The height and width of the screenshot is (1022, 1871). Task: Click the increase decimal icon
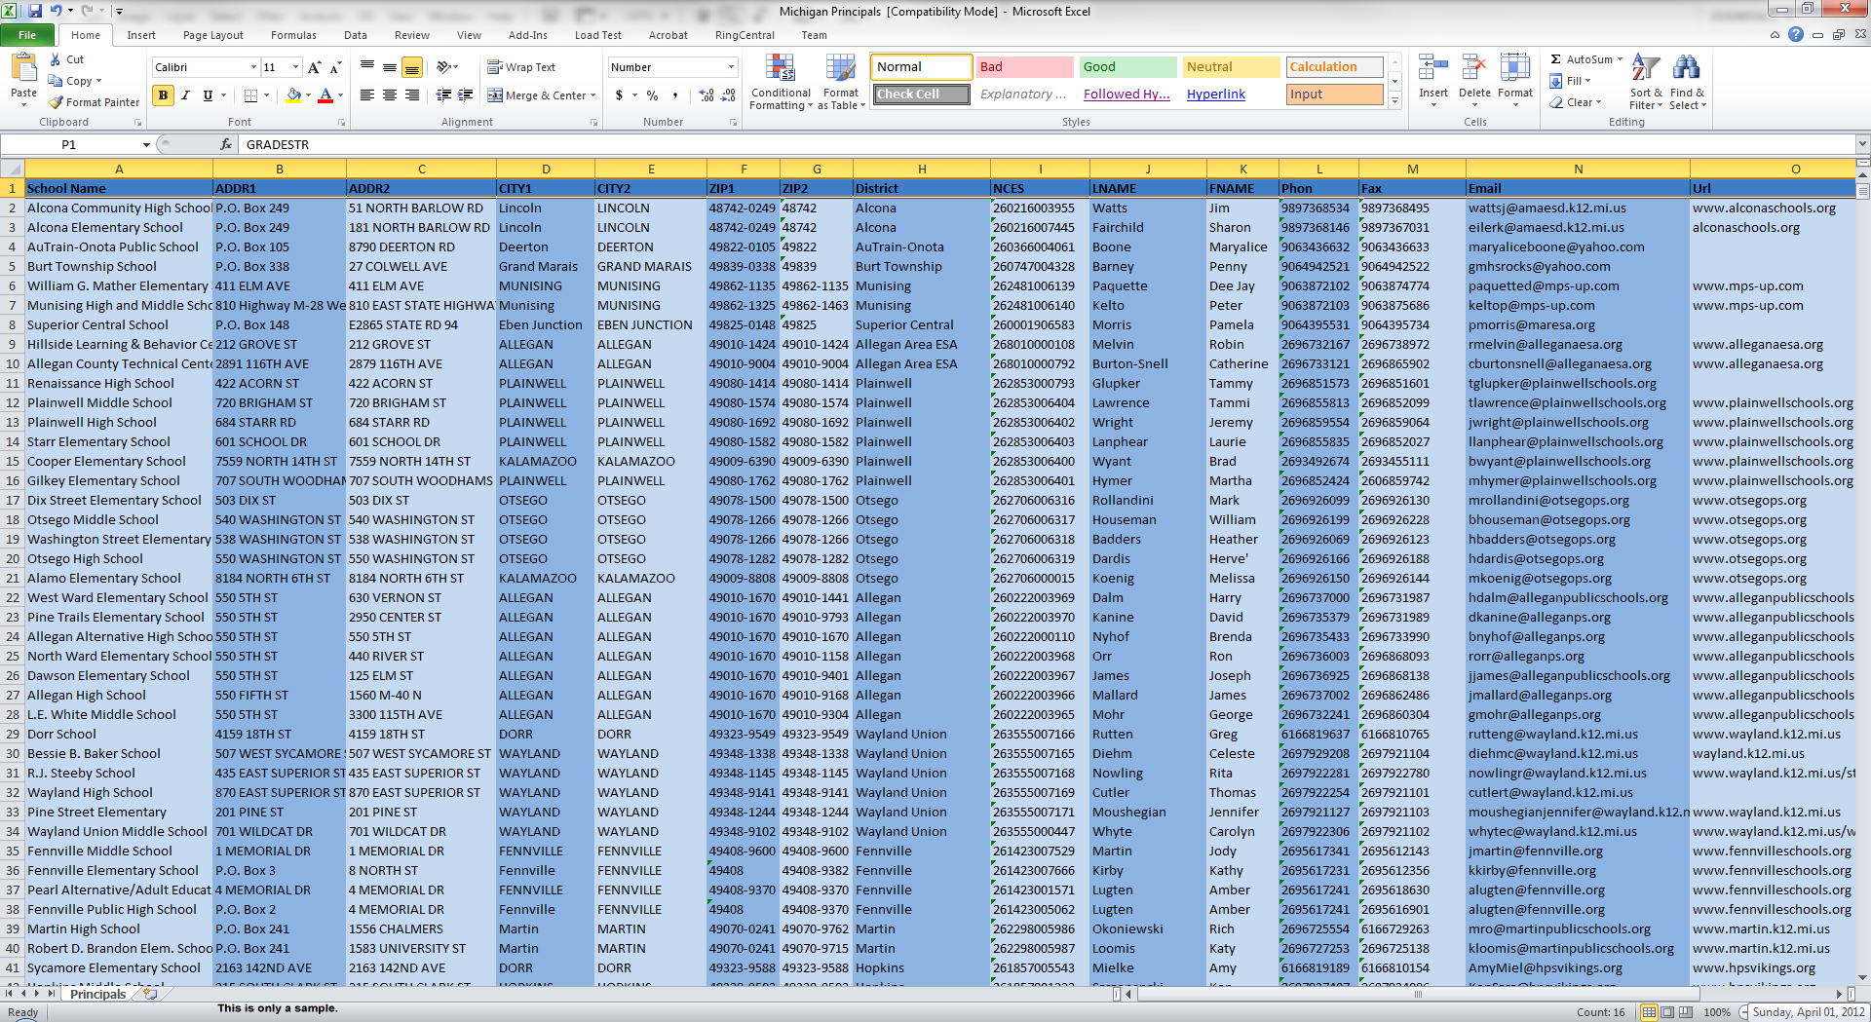click(x=706, y=95)
